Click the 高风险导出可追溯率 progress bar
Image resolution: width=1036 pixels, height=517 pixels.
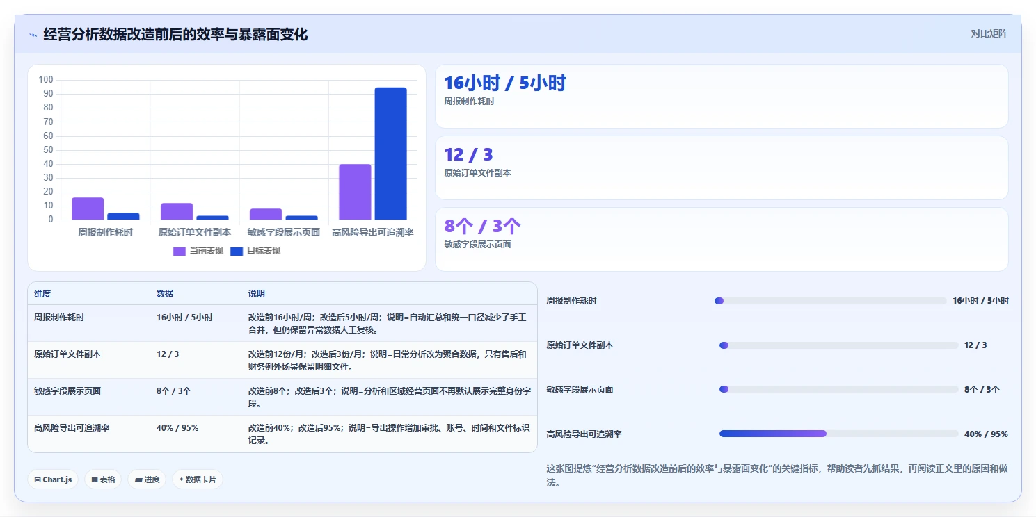tap(838, 434)
